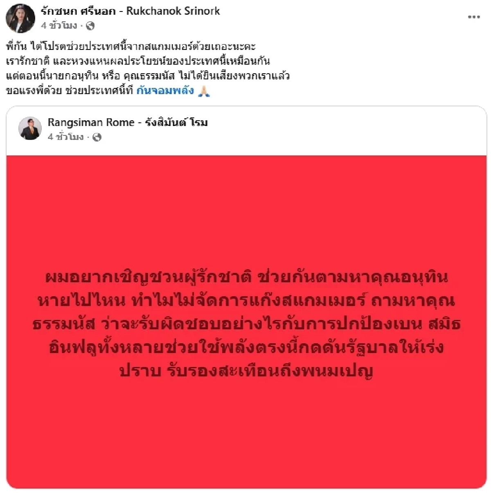Click the first line of the post caption
491x493 pixels.
click(x=131, y=46)
